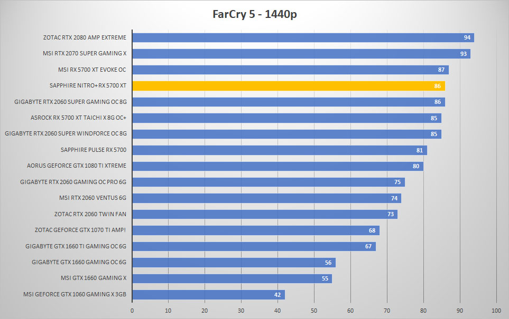The image size is (509, 319).
Task: Click the x-axis tick label 50
Action: [x=314, y=311]
